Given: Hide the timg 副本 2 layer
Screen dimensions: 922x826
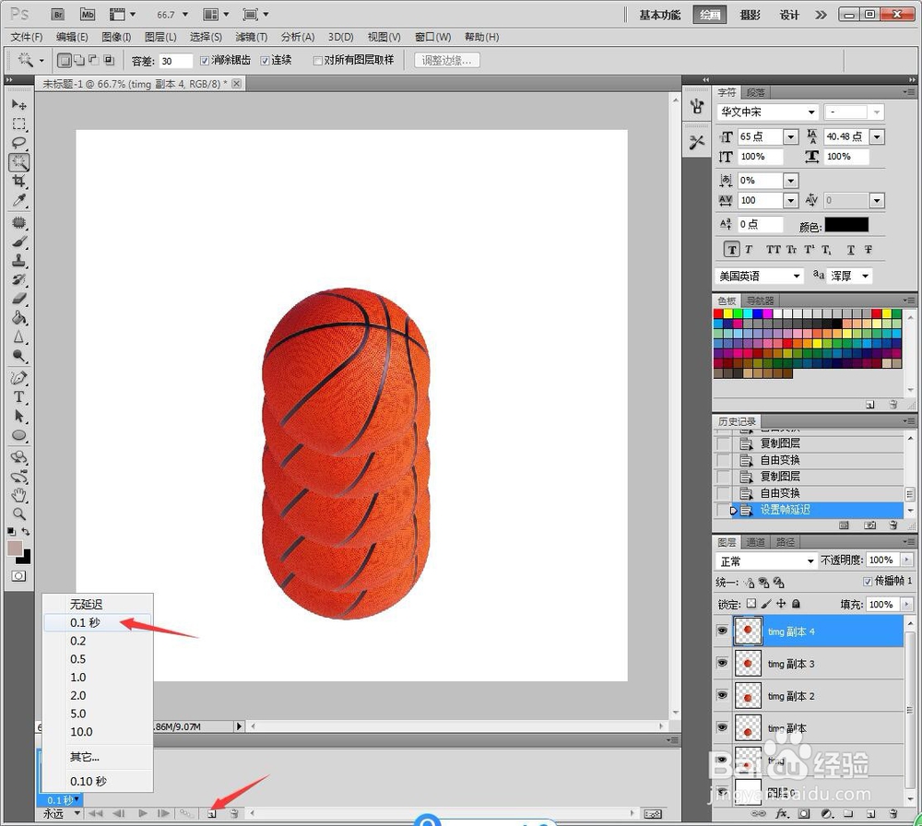Looking at the screenshot, I should point(722,695).
